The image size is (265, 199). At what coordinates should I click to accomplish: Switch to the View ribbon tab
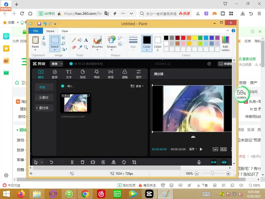(x=65, y=31)
